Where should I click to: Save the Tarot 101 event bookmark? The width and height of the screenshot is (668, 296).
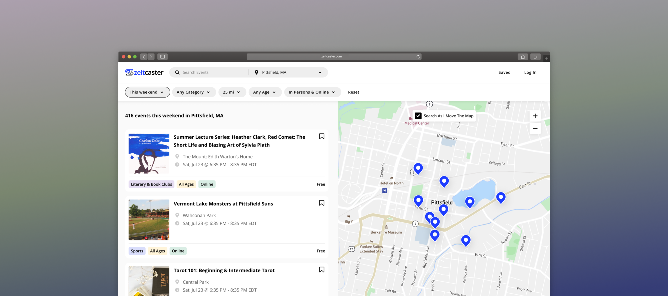coord(321,270)
